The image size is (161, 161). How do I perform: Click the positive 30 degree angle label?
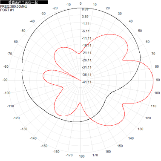point(120,14)
